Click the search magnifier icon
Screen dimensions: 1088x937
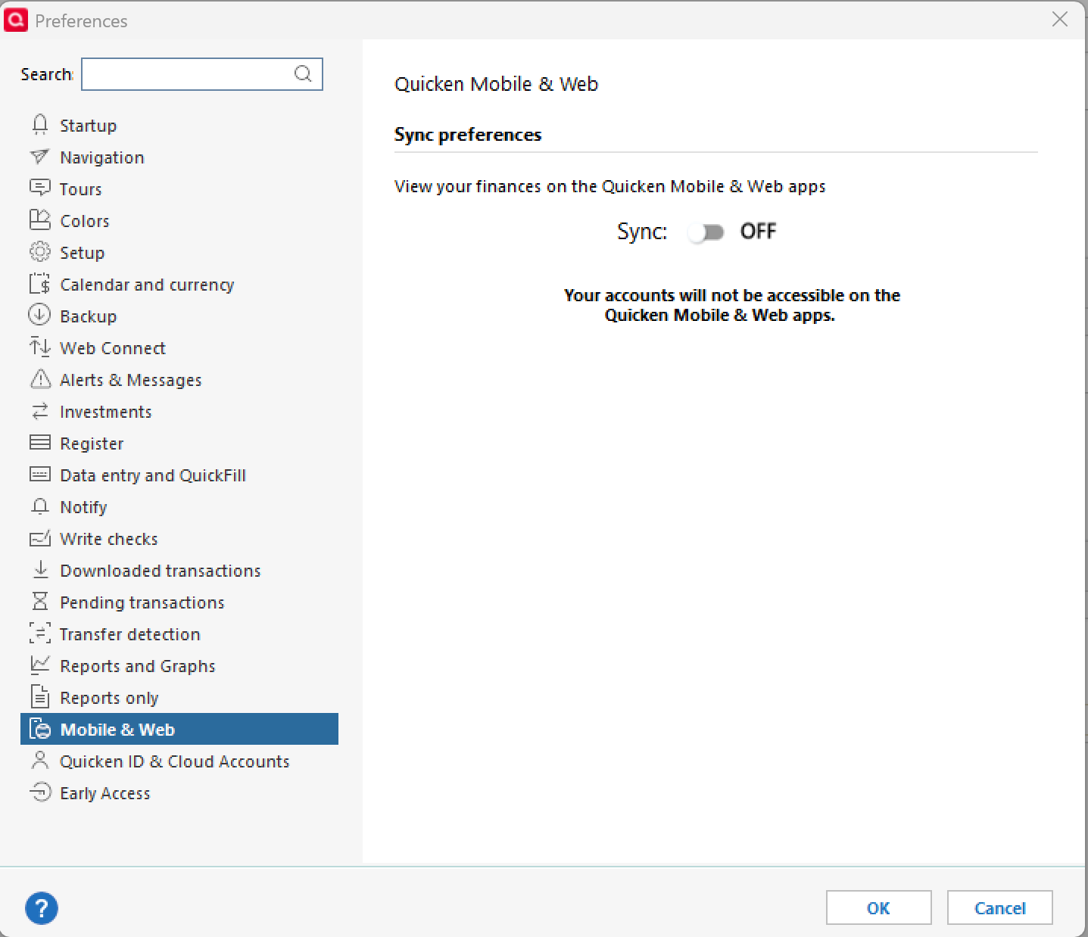click(303, 73)
